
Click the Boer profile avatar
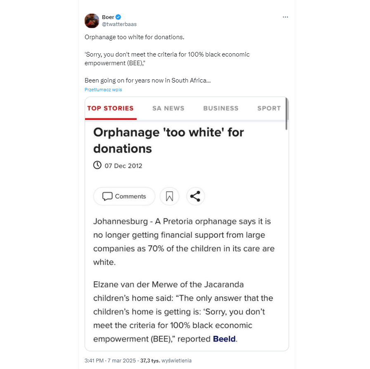pos(92,21)
